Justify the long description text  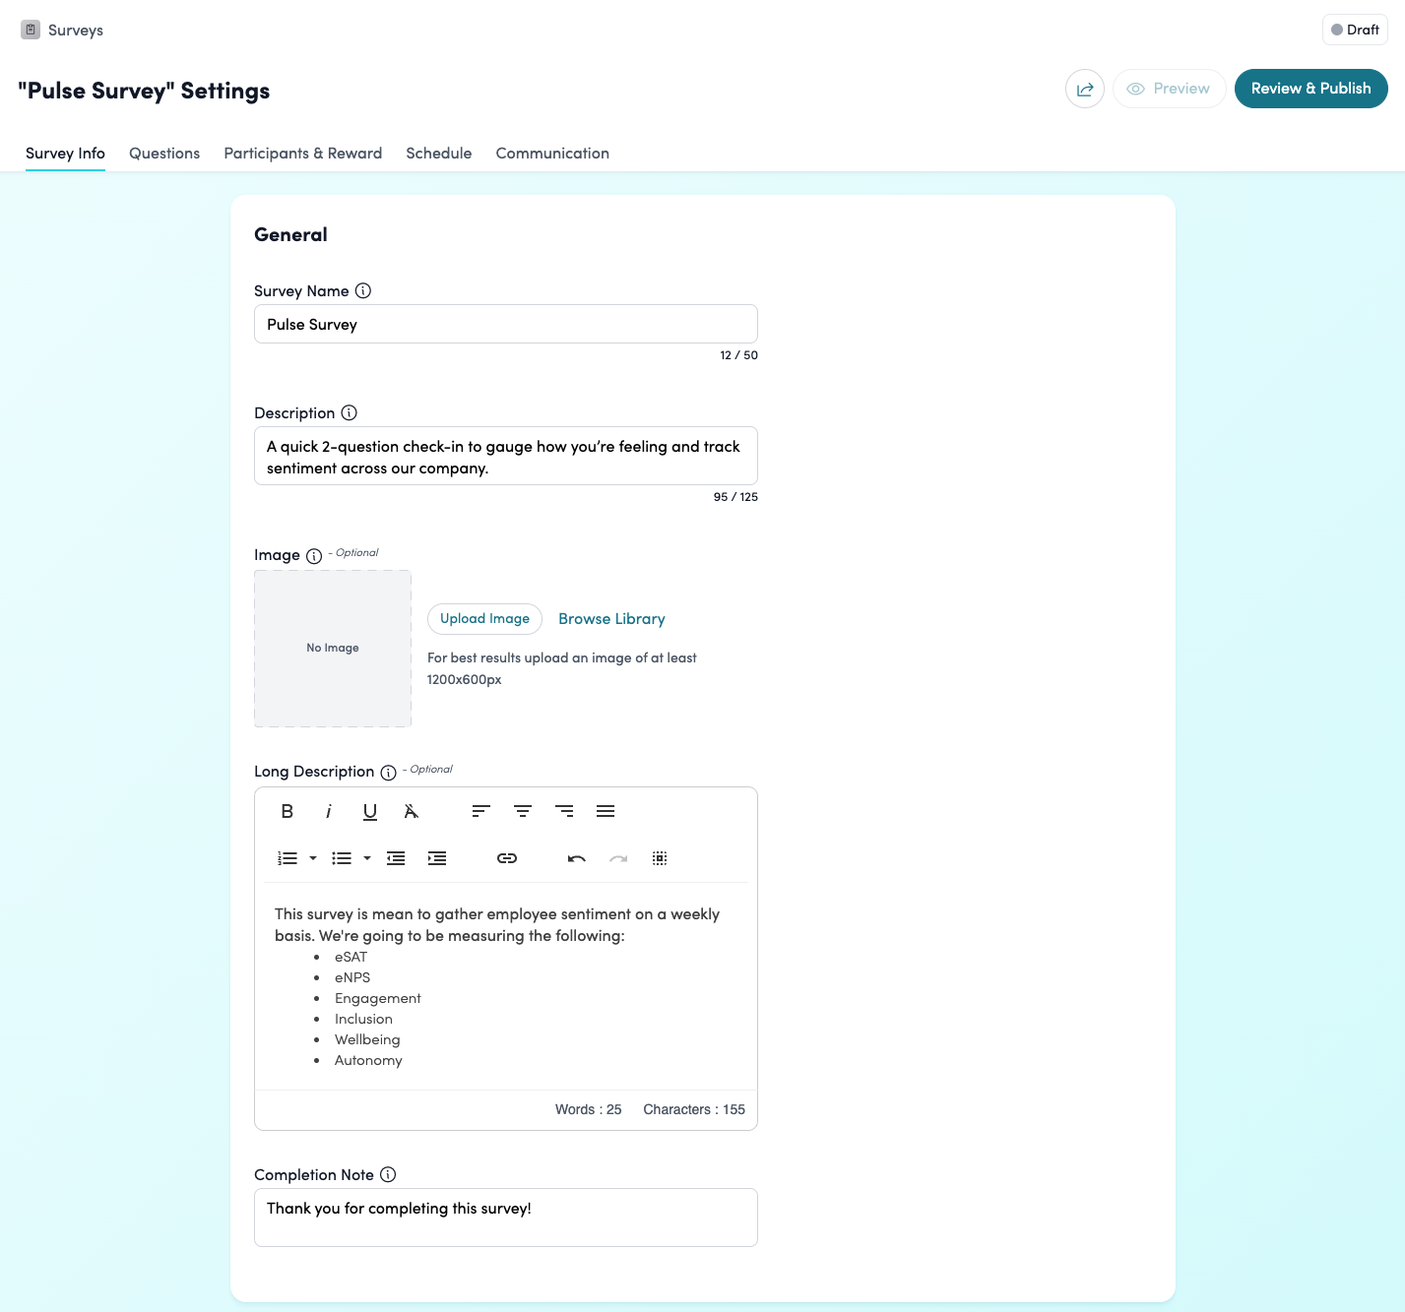606,811
